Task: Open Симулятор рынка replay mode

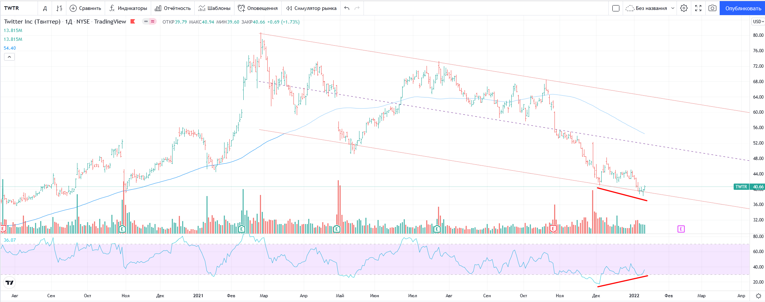Action: (x=312, y=8)
